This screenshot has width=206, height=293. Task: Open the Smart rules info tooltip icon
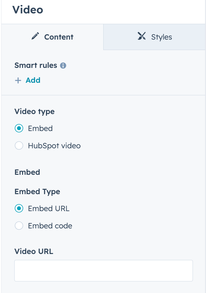tap(63, 66)
